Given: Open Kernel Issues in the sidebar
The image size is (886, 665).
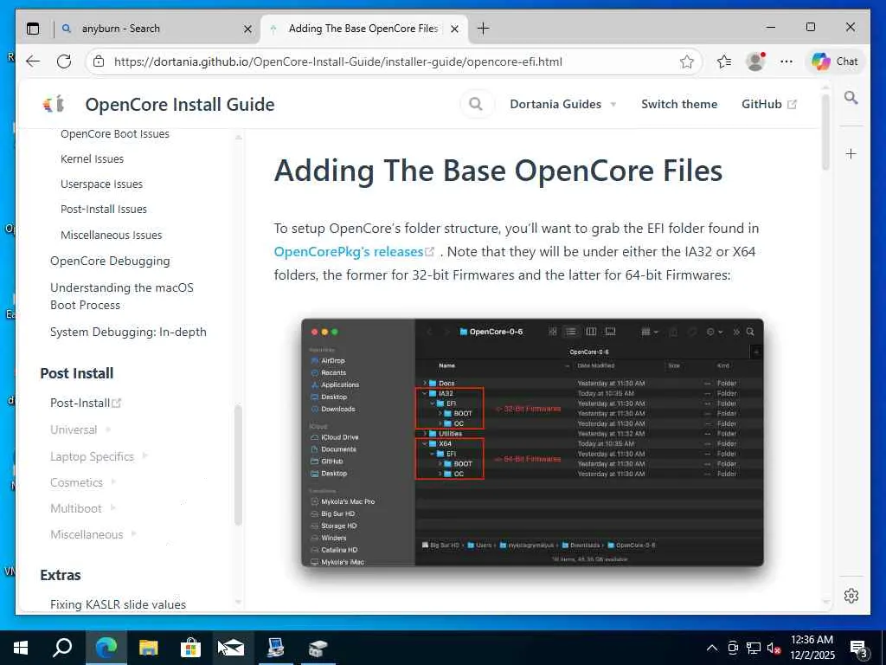Looking at the screenshot, I should (92, 159).
